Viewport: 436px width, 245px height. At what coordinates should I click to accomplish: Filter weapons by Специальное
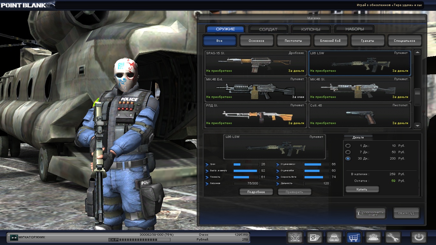click(405, 41)
